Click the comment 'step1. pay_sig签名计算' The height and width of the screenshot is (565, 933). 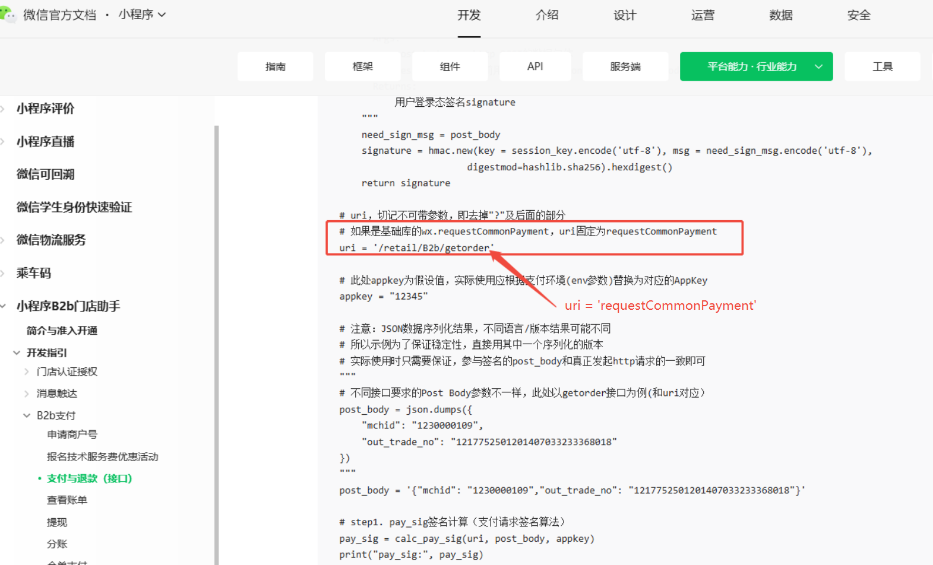point(453,522)
